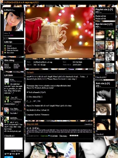Click the Hồ Chí Minh location text
The width and height of the screenshot is (118, 158).
point(78,62)
